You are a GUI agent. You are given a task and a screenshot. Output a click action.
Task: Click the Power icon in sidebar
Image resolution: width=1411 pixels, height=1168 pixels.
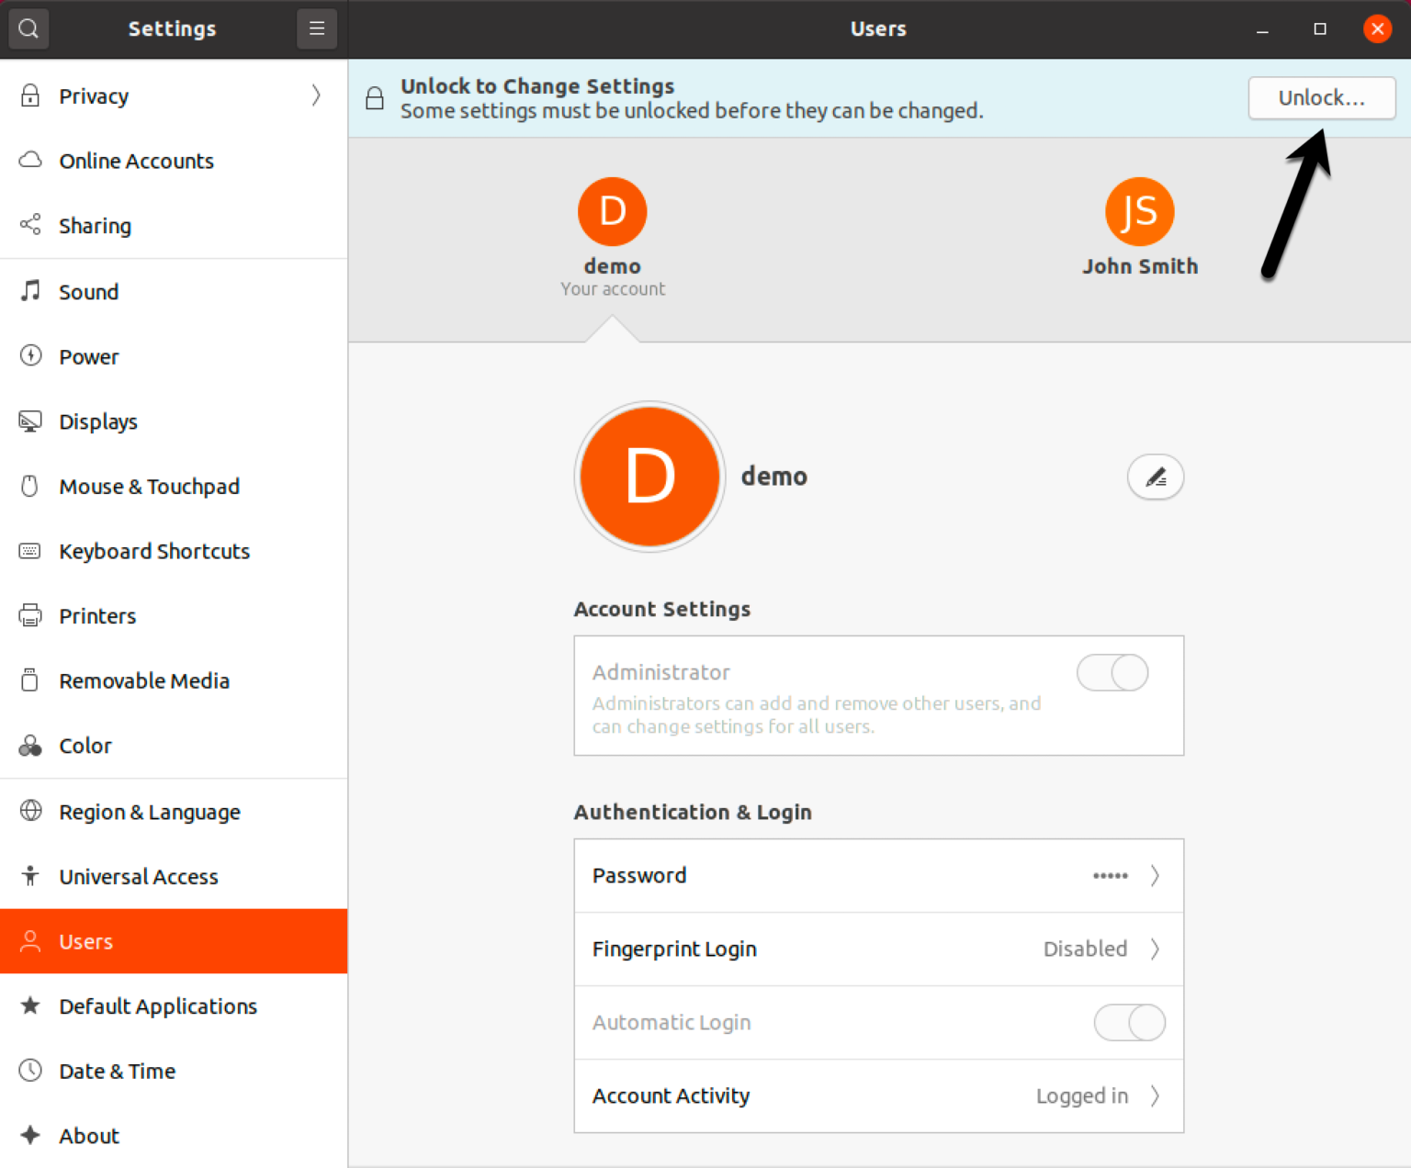tap(30, 356)
